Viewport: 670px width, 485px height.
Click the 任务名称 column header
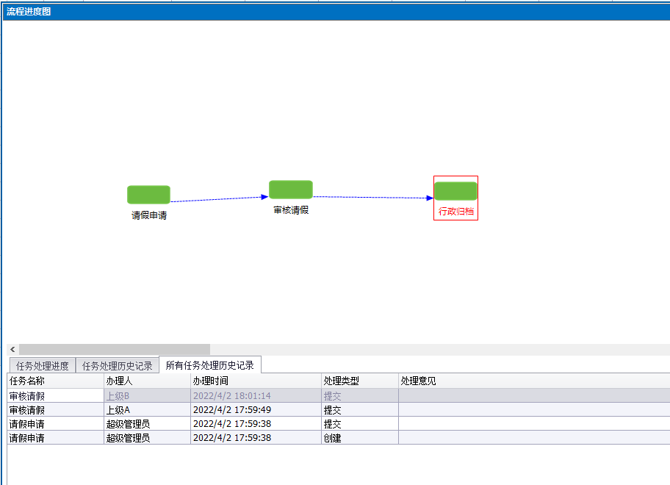pos(55,381)
